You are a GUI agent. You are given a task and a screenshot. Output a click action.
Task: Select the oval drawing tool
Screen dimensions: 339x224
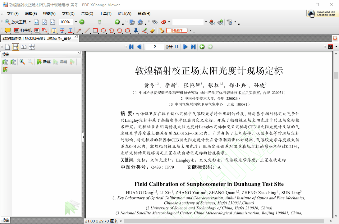point(103,30)
